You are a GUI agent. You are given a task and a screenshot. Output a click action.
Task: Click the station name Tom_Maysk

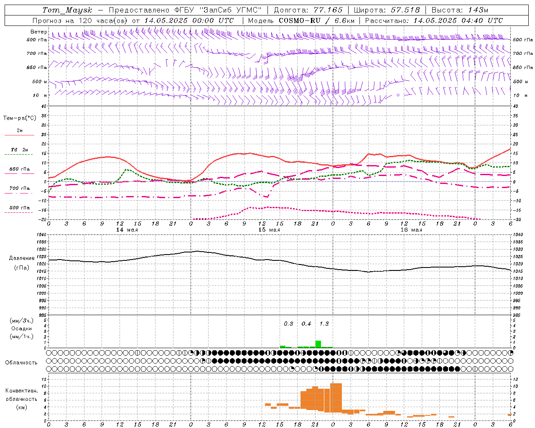pos(67,10)
